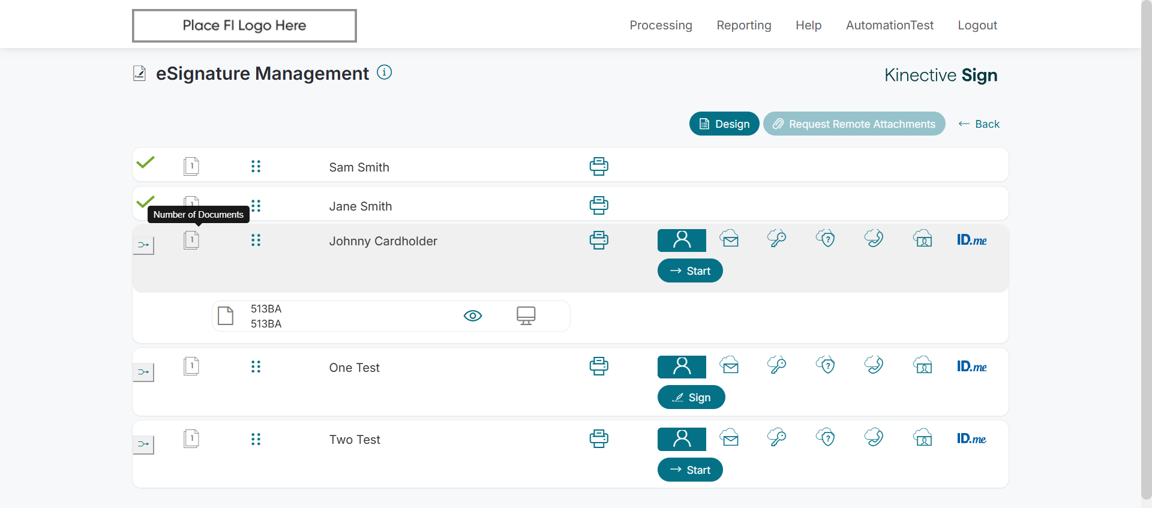Open the Reporting menu
Viewport: 1152px width, 508px height.
tap(743, 25)
